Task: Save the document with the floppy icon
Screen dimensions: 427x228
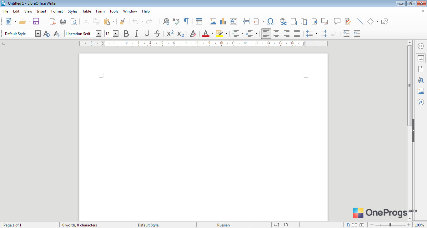Action: pos(36,21)
